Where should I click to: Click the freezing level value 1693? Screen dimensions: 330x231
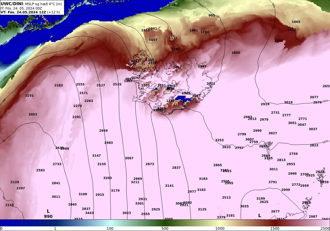pos(176,49)
